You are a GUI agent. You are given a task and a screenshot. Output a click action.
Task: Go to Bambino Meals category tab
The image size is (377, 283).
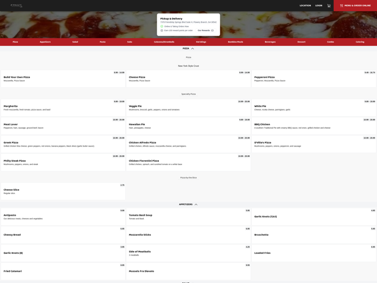236,42
